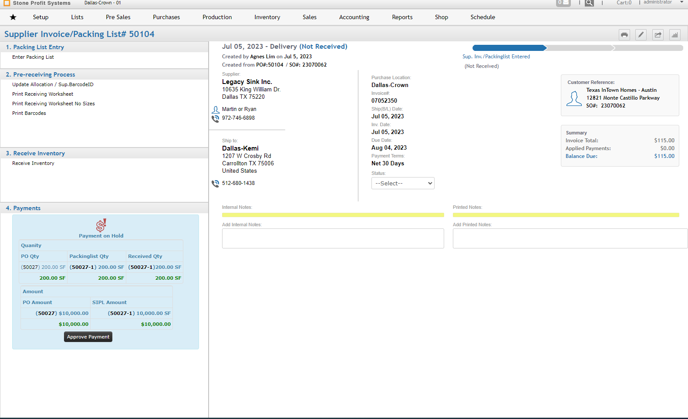Open the Setup menu
This screenshot has width=688, height=419.
pyautogui.click(x=40, y=17)
